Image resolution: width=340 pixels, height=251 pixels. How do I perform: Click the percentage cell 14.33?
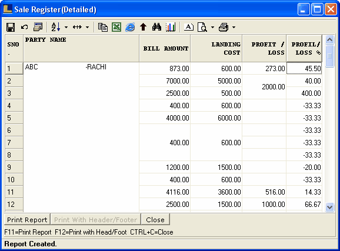(x=304, y=192)
